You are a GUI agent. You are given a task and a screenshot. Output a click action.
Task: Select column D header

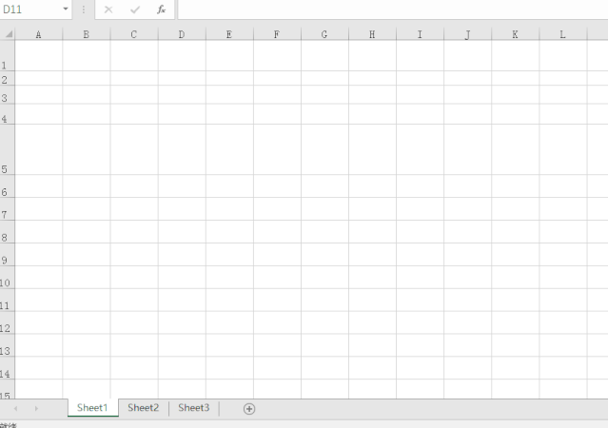click(x=182, y=34)
